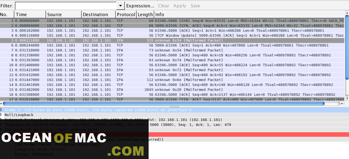This screenshot has width=349, height=159.
Task: Click the Save filter button
Action: (195, 6)
